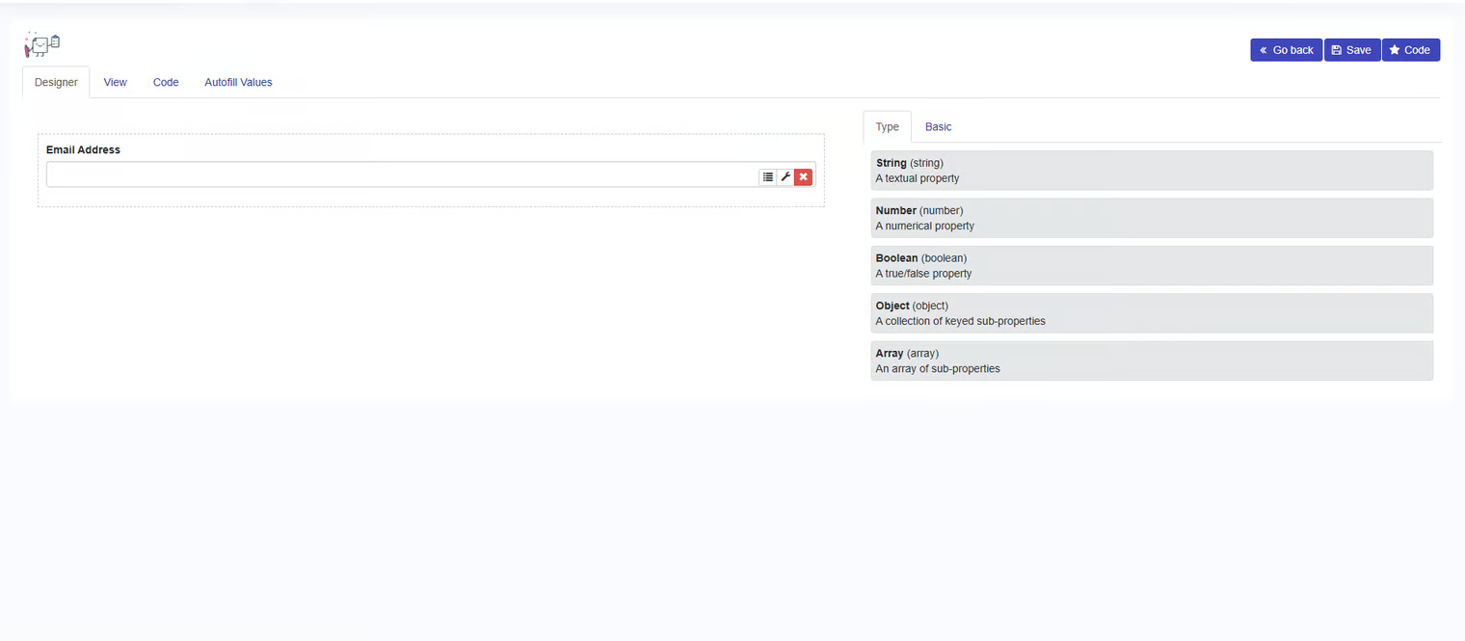
Task: Click the star Code button at top right
Action: [x=1410, y=50]
